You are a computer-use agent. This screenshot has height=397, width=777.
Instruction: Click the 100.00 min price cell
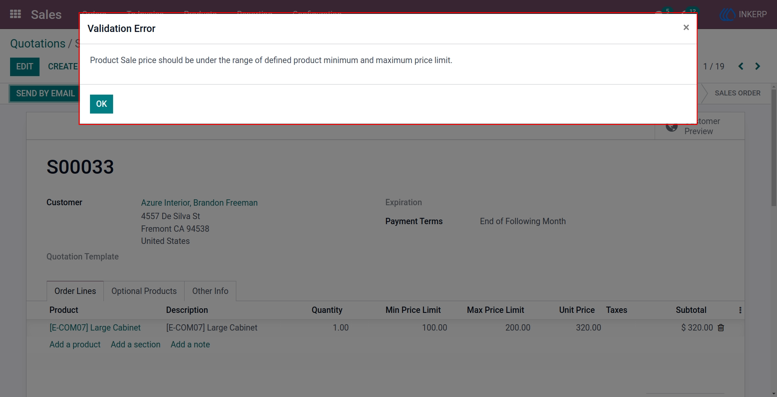(434, 328)
